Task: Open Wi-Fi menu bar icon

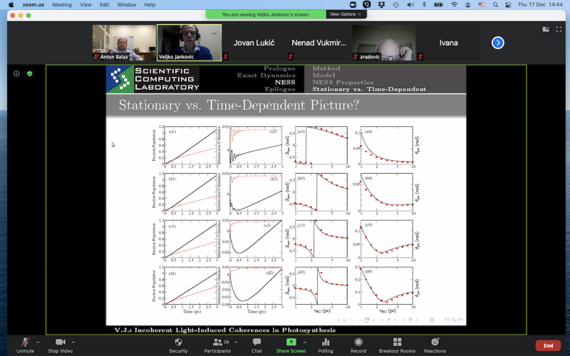Action: point(455,5)
